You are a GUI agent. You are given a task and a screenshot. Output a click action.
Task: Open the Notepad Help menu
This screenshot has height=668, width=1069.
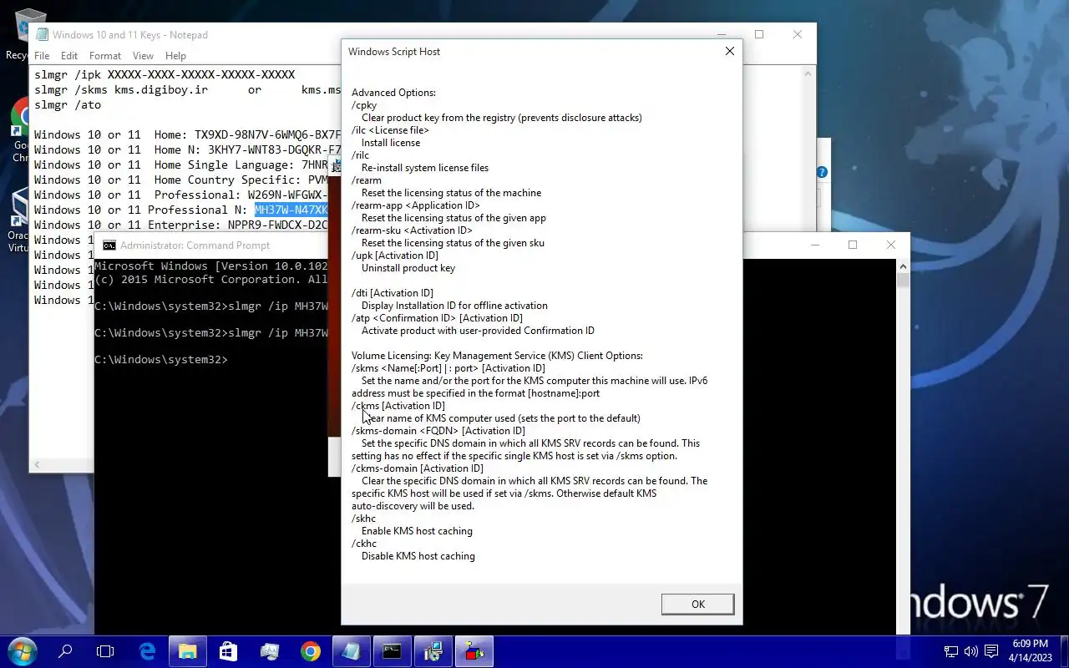[x=175, y=56]
